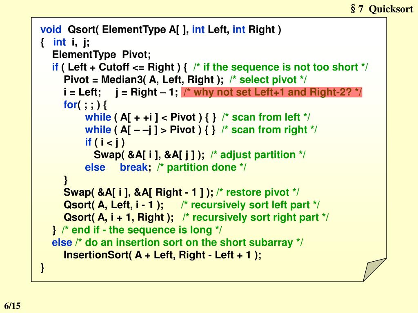Image resolution: width=418 pixels, height=313 pixels.
Task: Click the 'int i, j;' declaration line
Action: (71, 42)
